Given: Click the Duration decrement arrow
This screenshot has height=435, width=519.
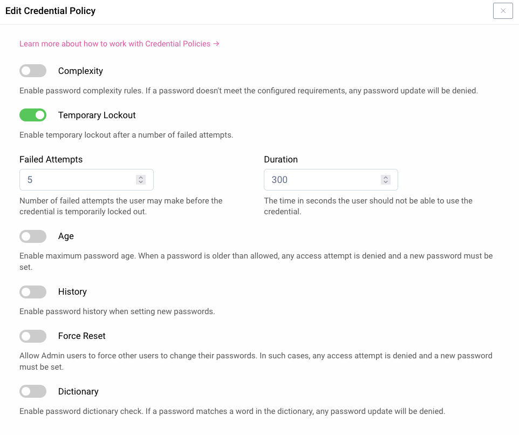Looking at the screenshot, I should 385,182.
